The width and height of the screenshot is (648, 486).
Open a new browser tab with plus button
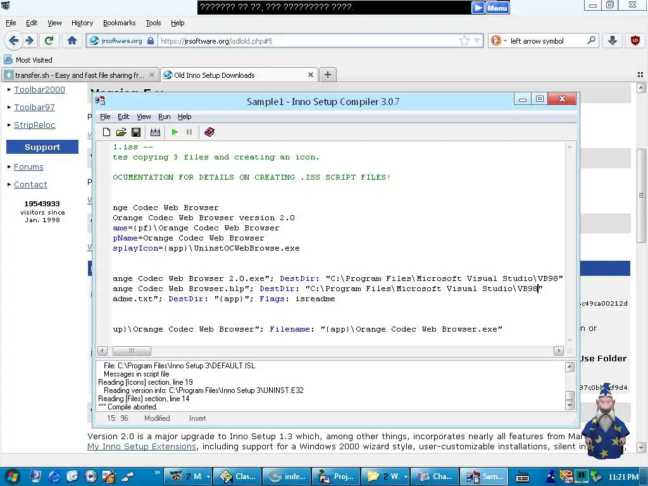click(x=327, y=75)
